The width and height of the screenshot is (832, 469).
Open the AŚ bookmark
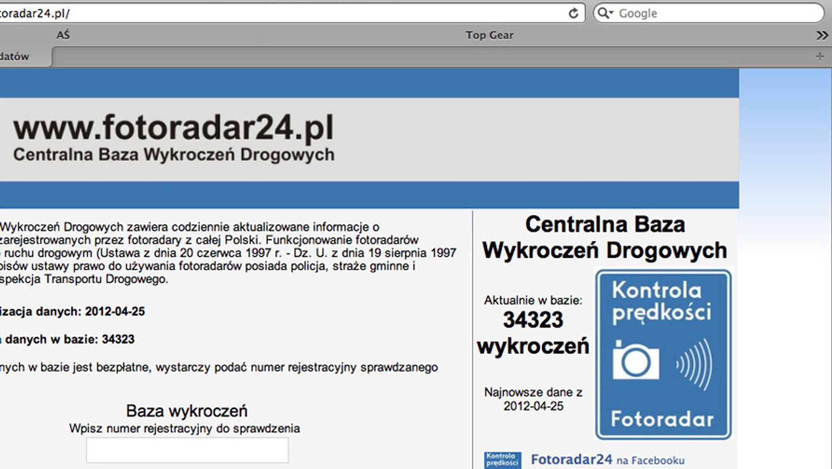coord(63,35)
